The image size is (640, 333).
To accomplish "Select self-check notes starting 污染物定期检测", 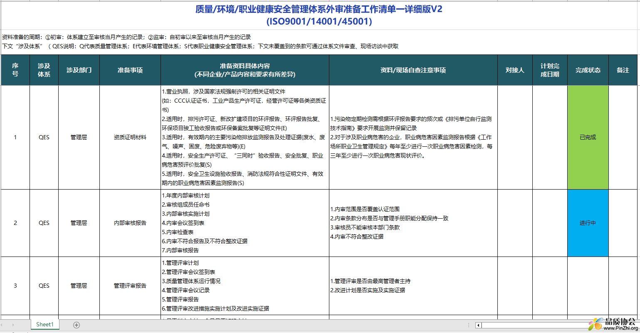I will click(413, 138).
